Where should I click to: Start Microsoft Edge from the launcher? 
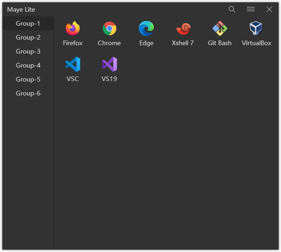146,29
